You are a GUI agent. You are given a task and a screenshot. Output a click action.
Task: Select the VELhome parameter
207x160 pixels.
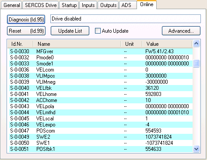coord(46,94)
